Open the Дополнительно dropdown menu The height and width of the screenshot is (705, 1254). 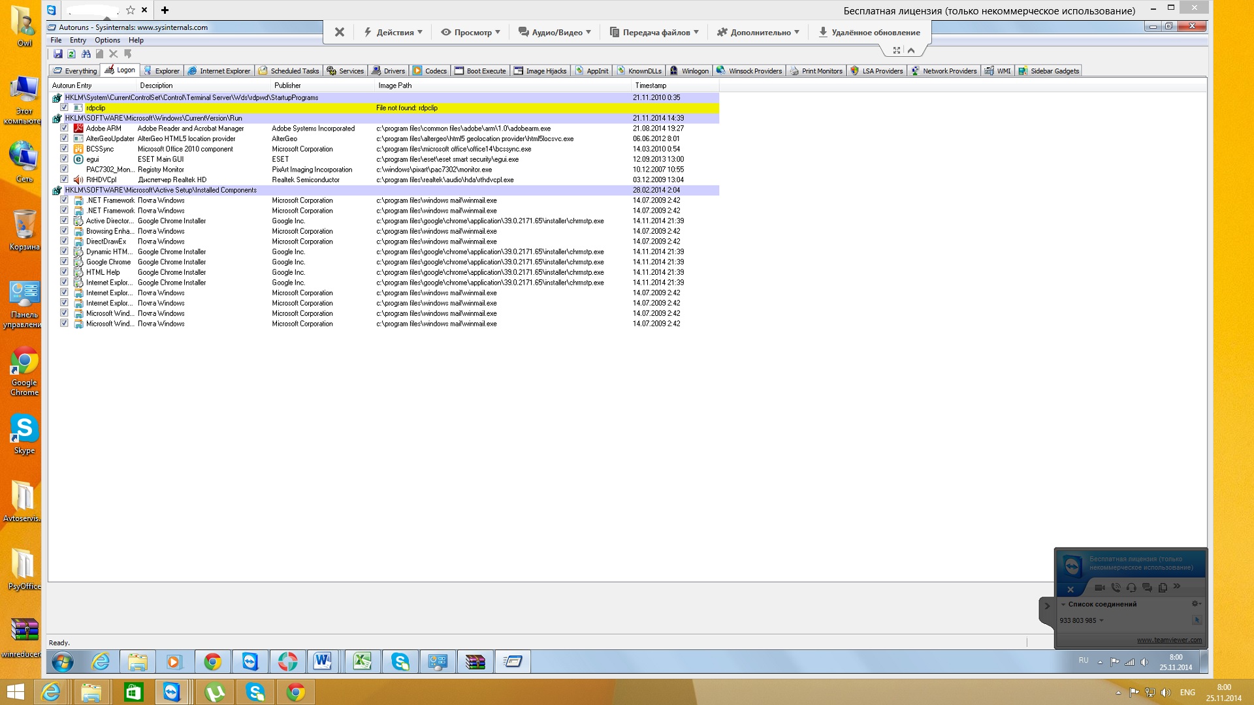pos(758,32)
